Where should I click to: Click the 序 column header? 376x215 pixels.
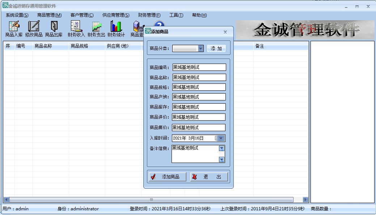[x=9, y=46]
